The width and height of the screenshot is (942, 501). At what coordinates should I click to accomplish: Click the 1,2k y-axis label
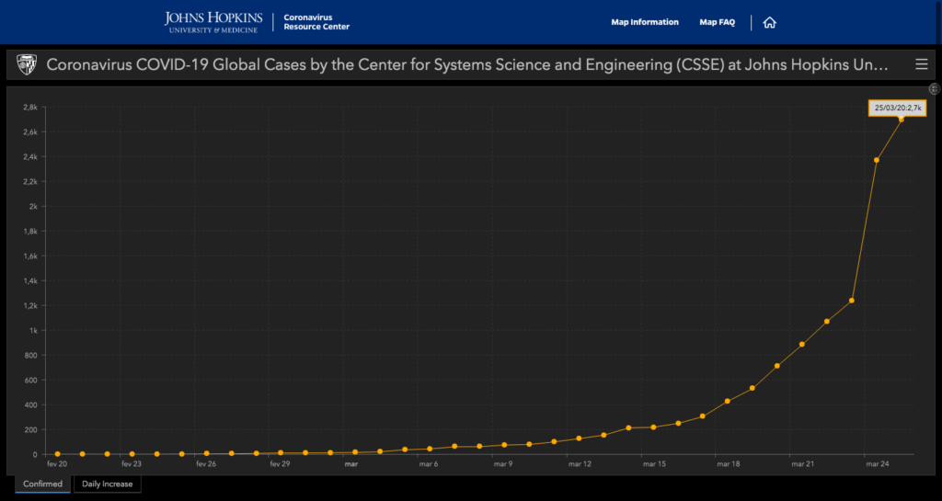tap(30, 306)
